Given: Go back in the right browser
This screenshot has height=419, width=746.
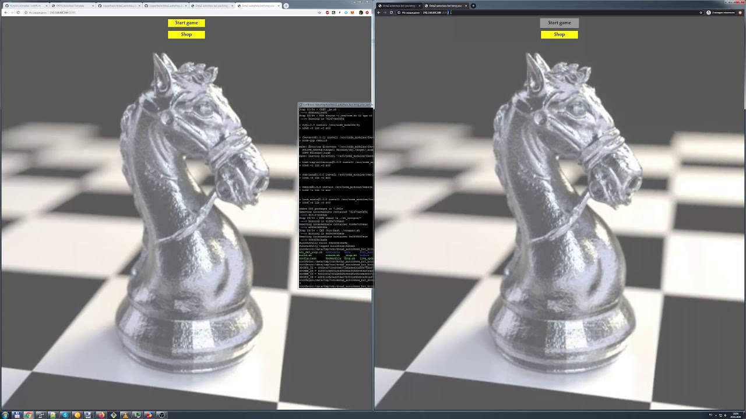Looking at the screenshot, I should coord(378,12).
